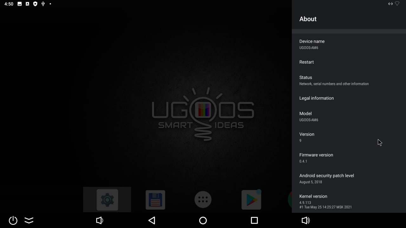The height and width of the screenshot is (228, 406).
Task: Tap the power button icon
Action: [x=13, y=220]
